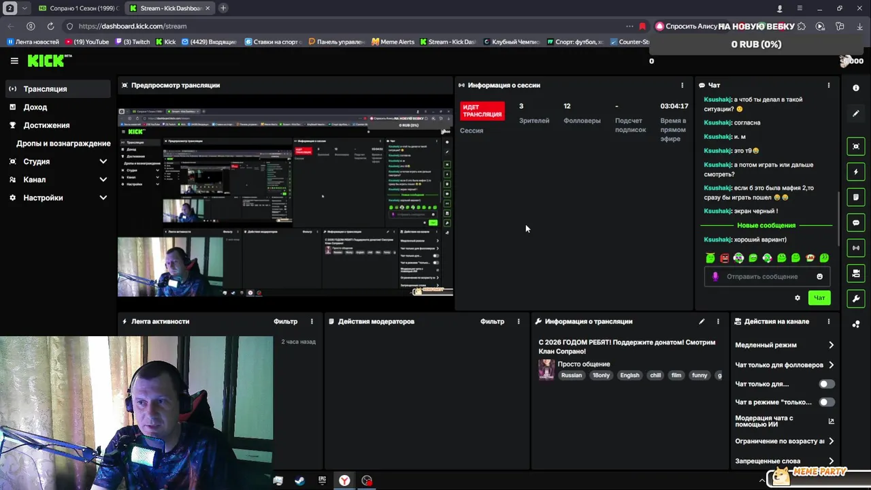The width and height of the screenshot is (871, 490).
Task: Open 'Дропы и вознаграждение' in sidebar
Action: coord(63,144)
